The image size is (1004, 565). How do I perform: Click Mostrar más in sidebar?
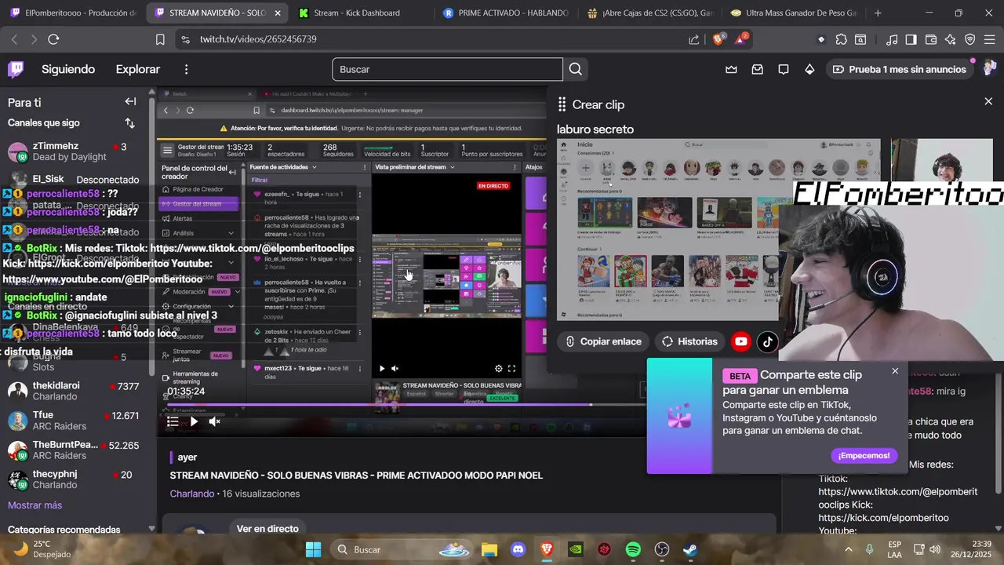[x=35, y=505]
